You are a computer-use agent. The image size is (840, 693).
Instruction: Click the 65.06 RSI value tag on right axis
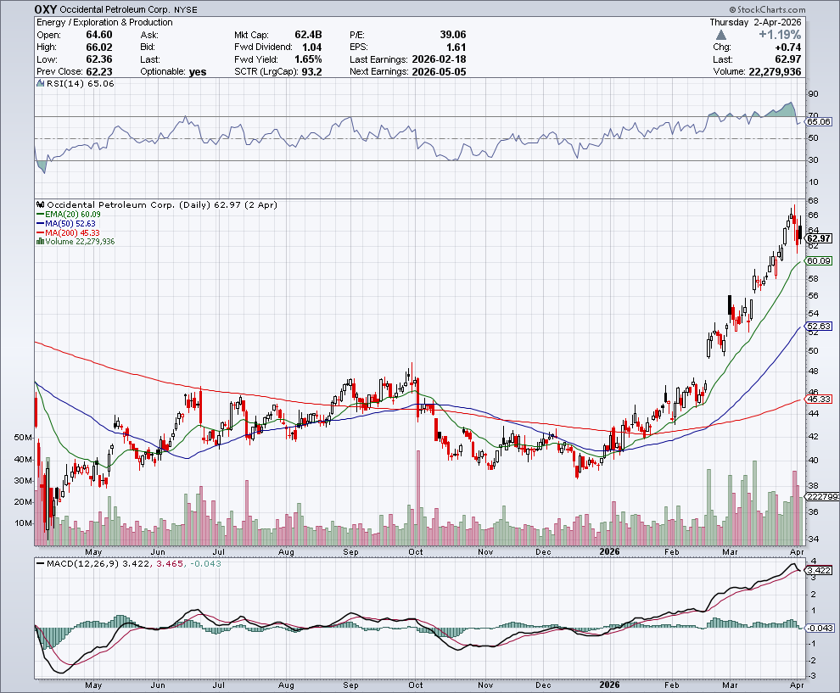pos(819,121)
